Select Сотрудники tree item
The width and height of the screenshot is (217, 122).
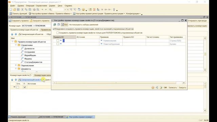29,52
